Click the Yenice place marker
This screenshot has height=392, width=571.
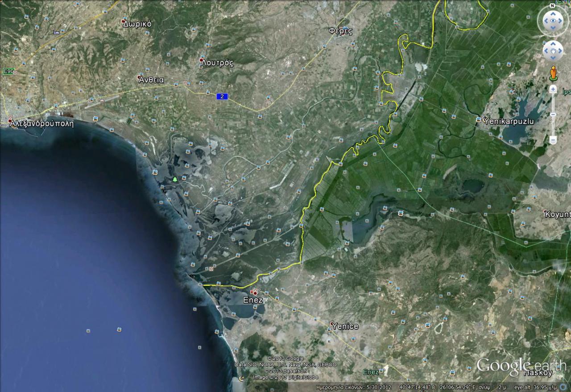[332, 323]
